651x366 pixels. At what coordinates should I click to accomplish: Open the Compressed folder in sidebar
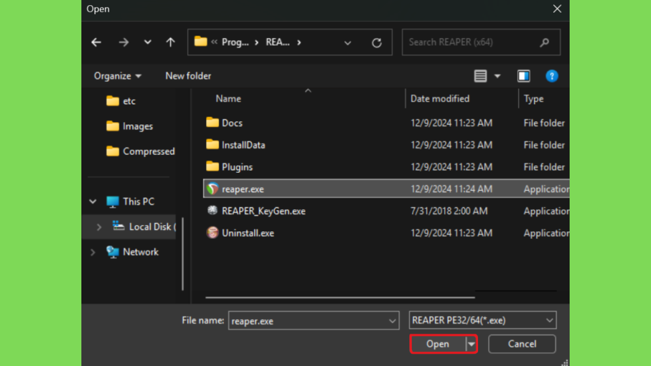(140, 151)
